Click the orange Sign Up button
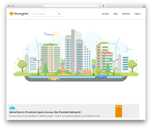The image size is (152, 129). pos(119,111)
